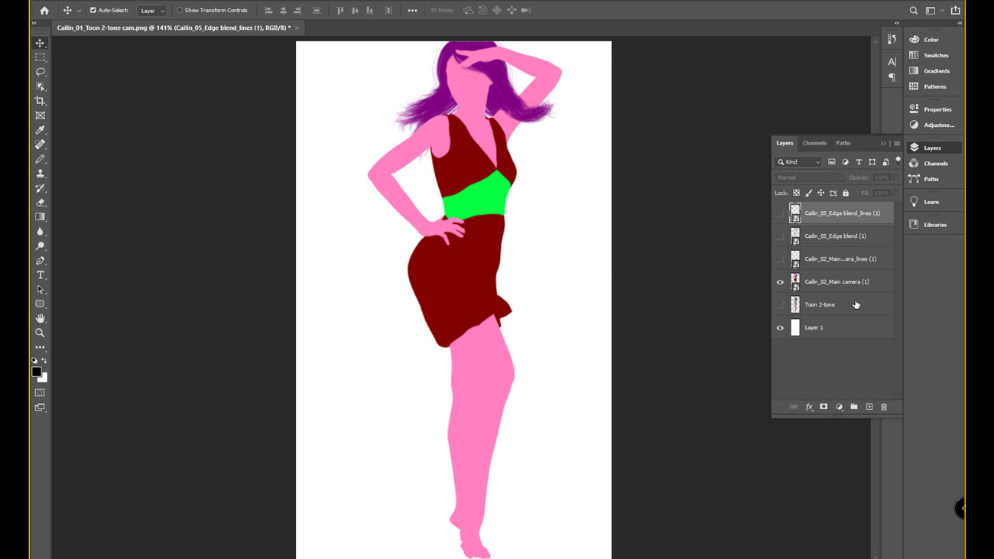Align left edges in options bar
This screenshot has height=559, width=994.
(268, 11)
